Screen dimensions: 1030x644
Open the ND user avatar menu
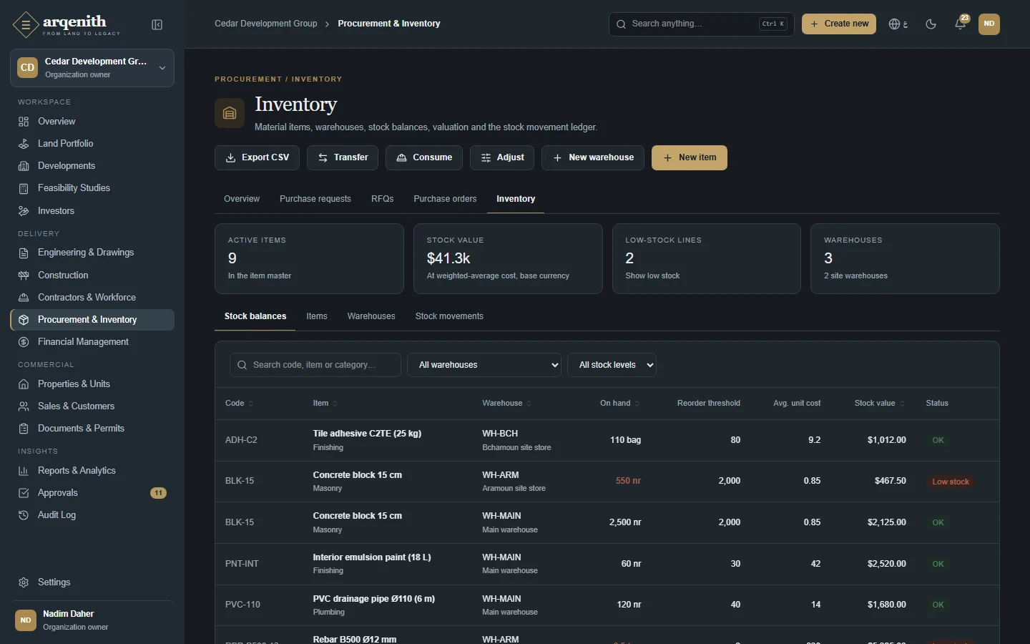tap(989, 24)
